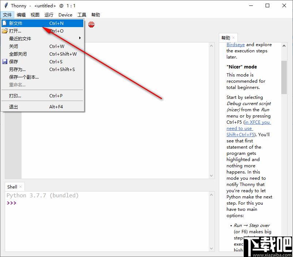The width and height of the screenshot is (293, 257).
Task: Maximize the Thonny window
Action: click(x=267, y=5)
